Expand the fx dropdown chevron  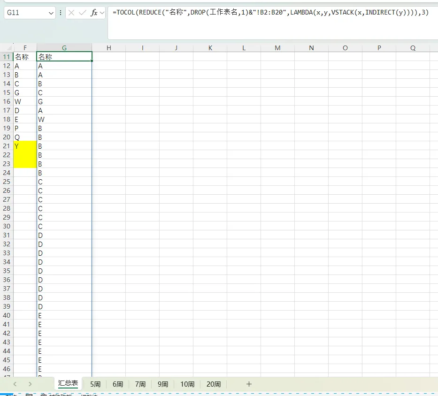(102, 13)
